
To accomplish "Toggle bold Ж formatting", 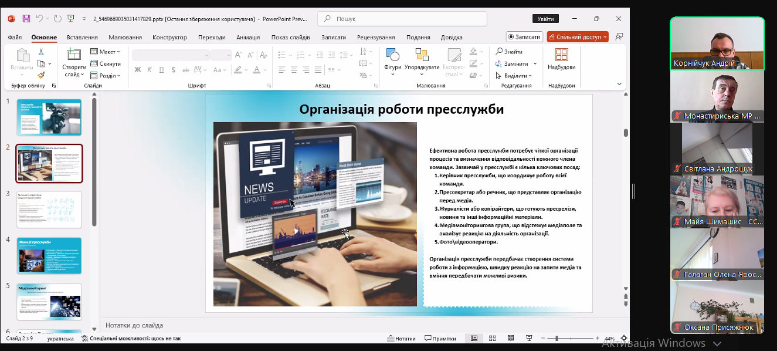I will coord(138,70).
